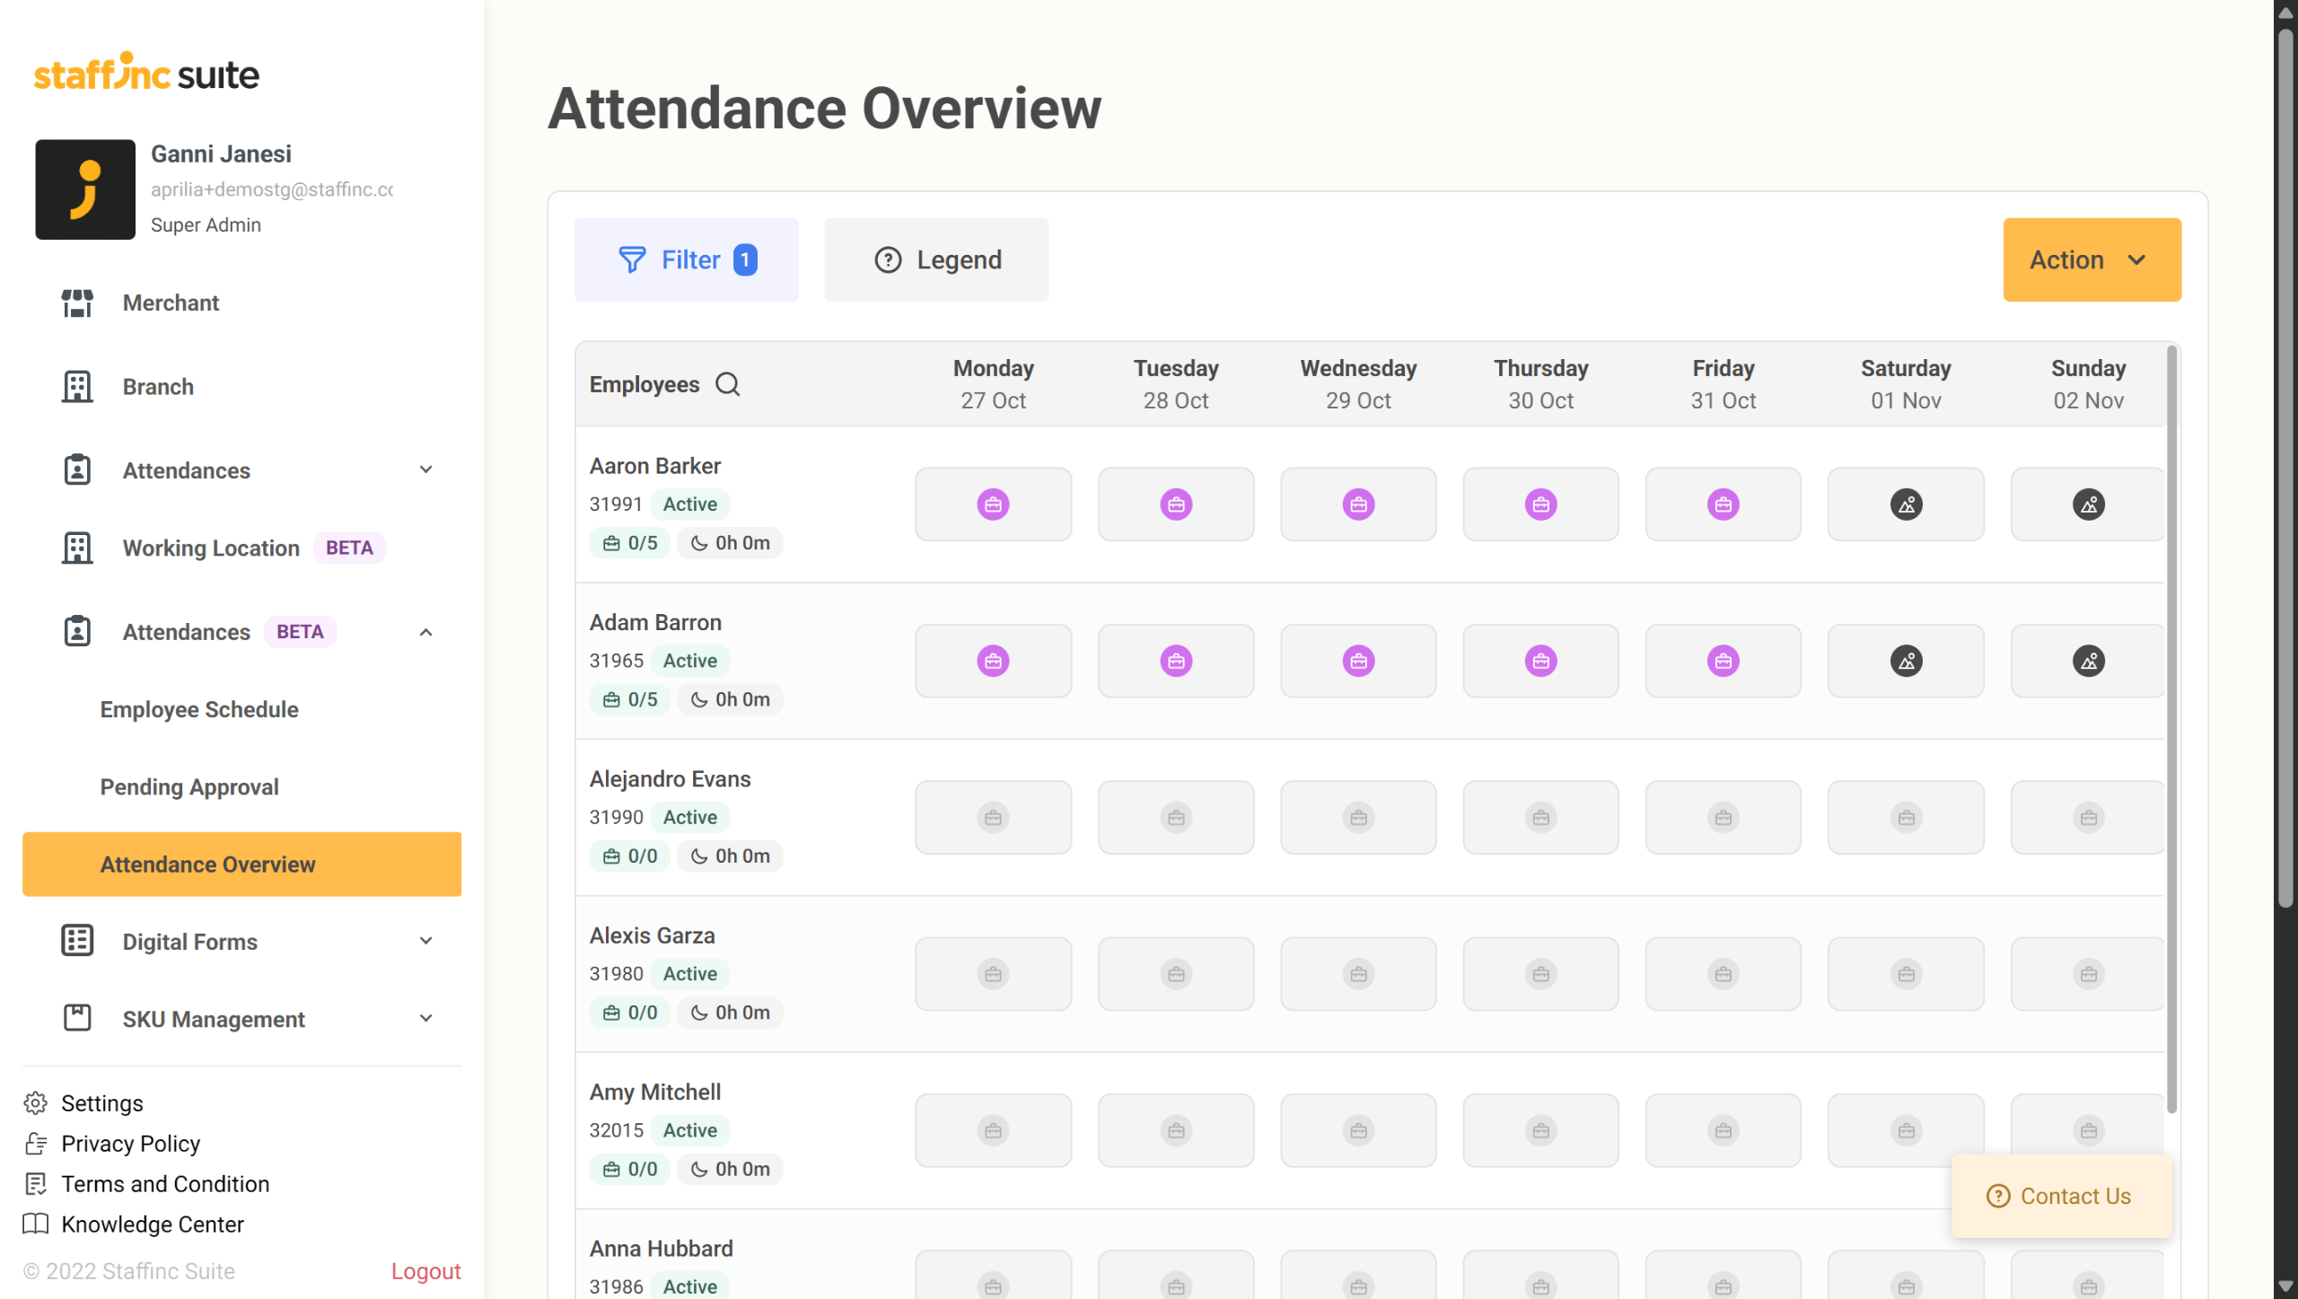This screenshot has width=2298, height=1299.
Task: Open the Action dropdown
Action: tap(2092, 260)
